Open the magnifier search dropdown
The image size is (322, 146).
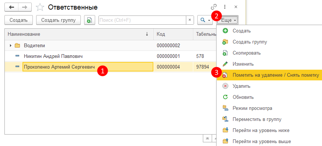(x=205, y=20)
